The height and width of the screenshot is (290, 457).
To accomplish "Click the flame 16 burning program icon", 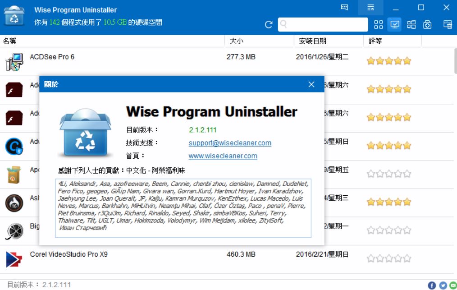I will [x=14, y=203].
